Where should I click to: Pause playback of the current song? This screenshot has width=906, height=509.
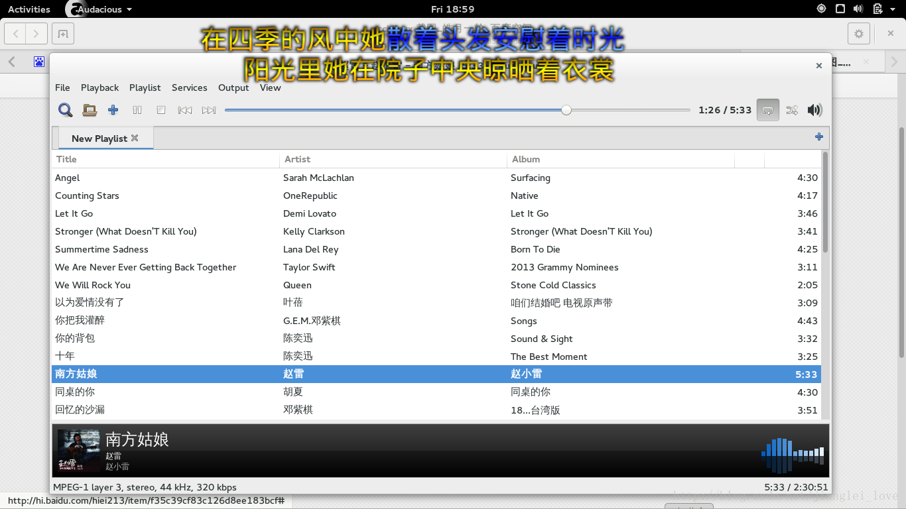pos(137,110)
